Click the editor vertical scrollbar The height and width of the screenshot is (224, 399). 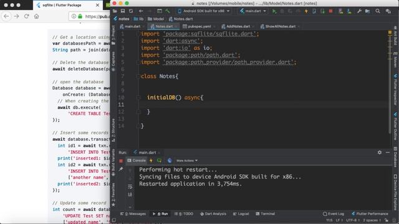pyautogui.click(x=390, y=84)
